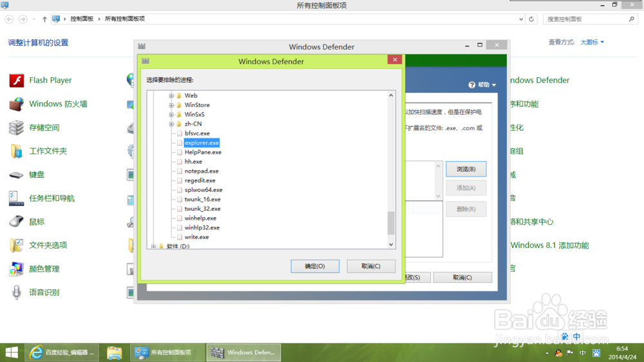
Task: Open recent locations dropdown arrow
Action: pyautogui.click(x=34, y=19)
